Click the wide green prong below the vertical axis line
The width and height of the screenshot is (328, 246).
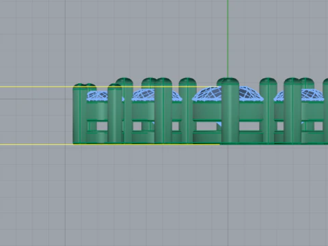[x=230, y=111]
